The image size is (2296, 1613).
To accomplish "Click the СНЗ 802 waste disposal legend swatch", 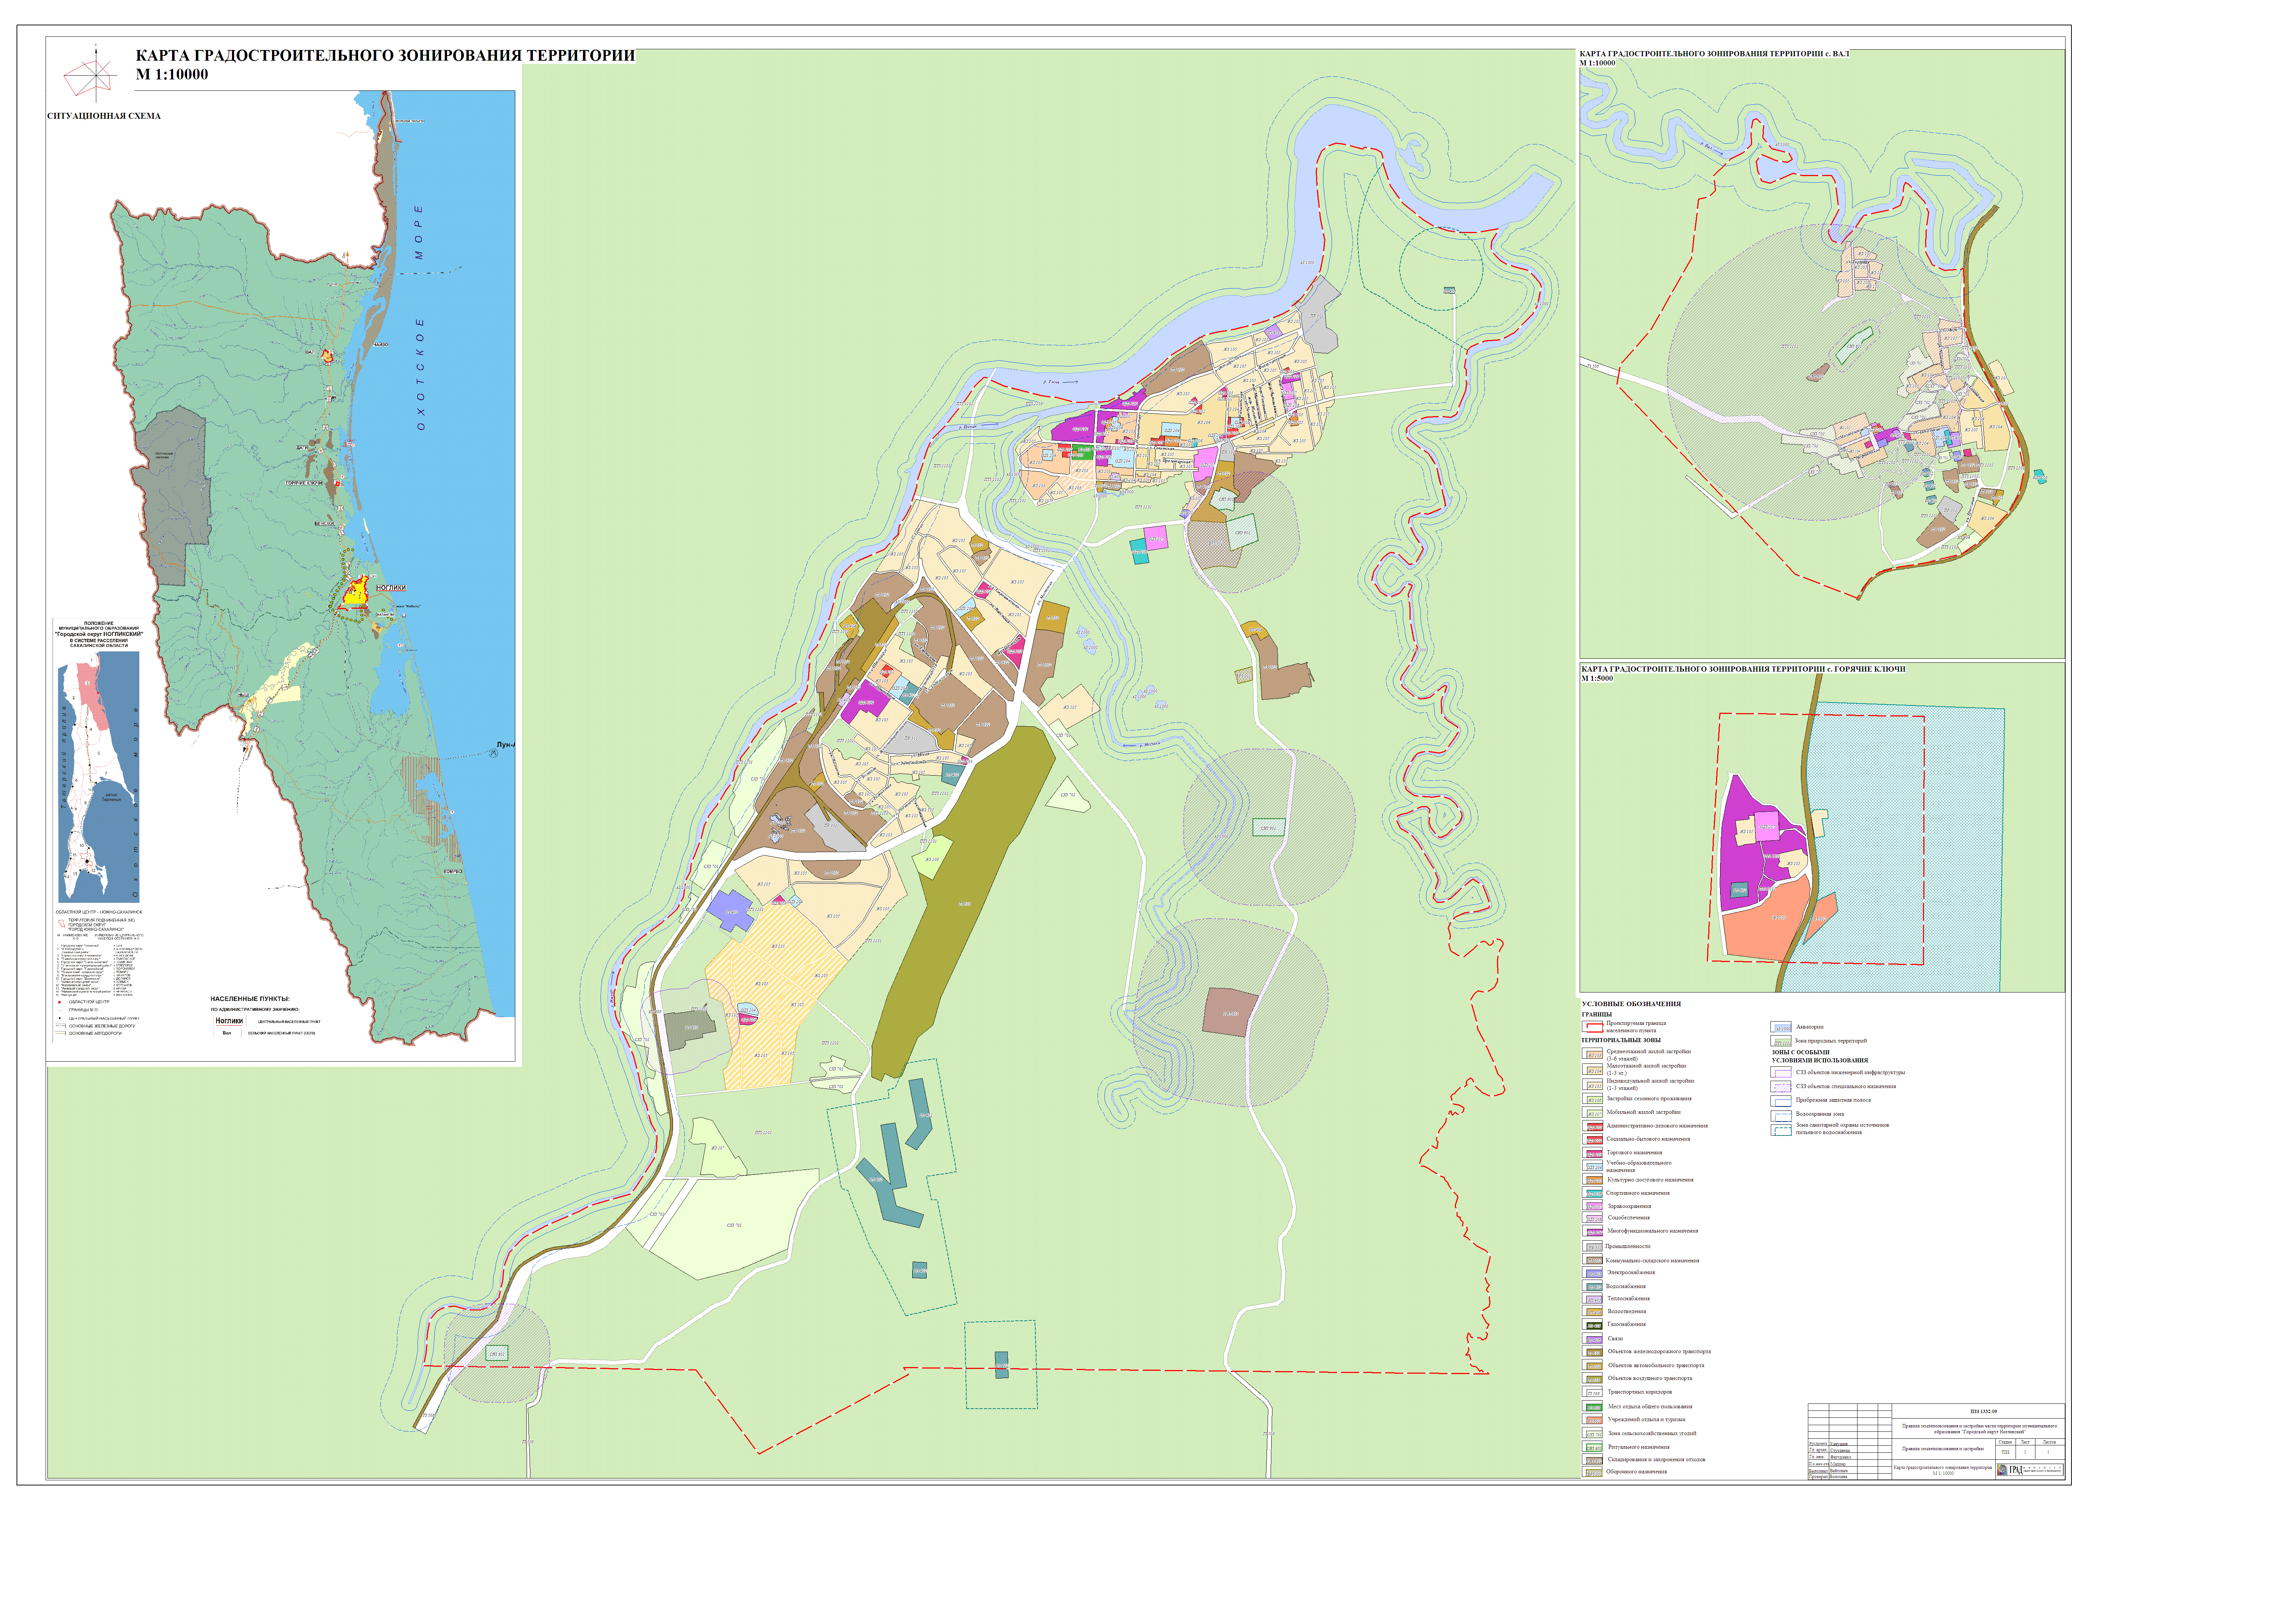I will coord(1593,1459).
